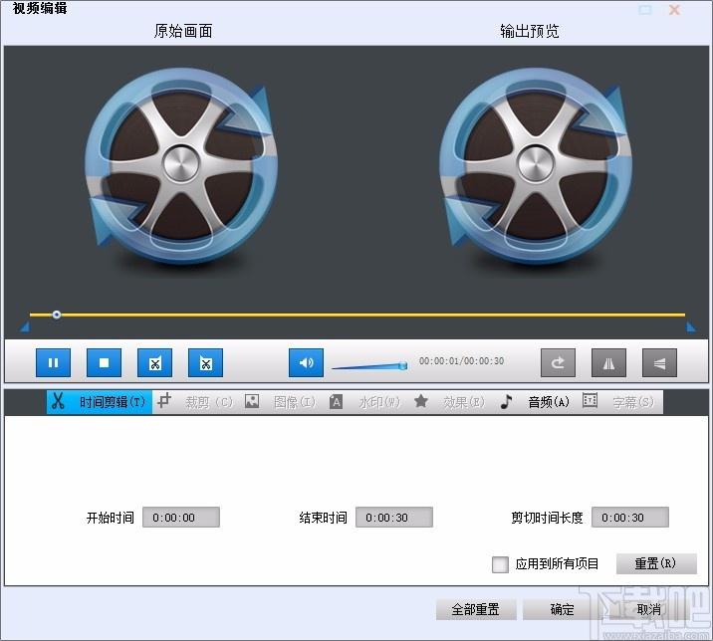Click the 原始画面 original preview reel

coord(181,166)
